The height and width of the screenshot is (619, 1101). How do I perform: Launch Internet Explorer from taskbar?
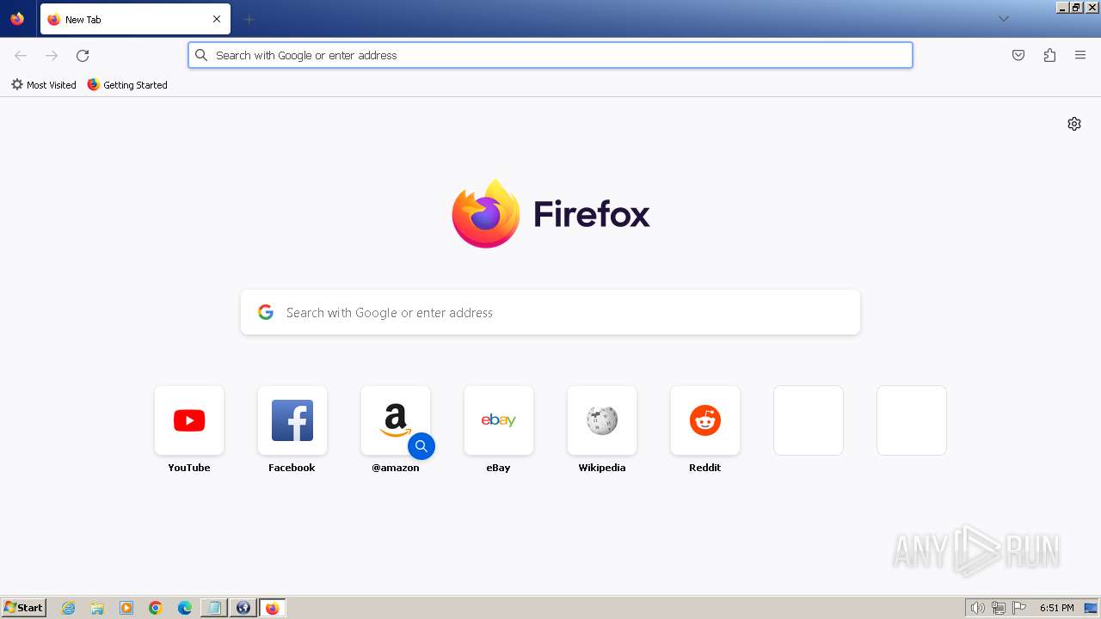coord(68,608)
